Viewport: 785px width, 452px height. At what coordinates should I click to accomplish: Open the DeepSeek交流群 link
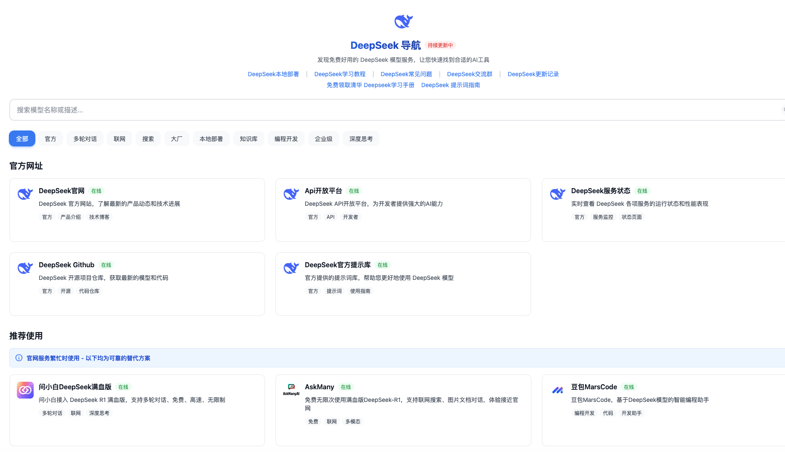point(470,74)
